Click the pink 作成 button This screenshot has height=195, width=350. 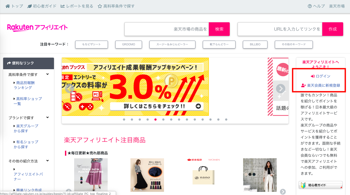333,29
